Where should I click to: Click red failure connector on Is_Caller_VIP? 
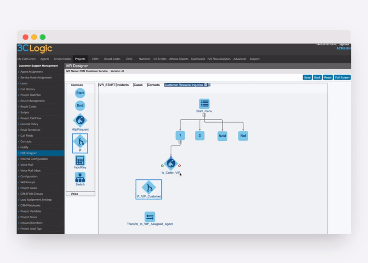pyautogui.click(x=179, y=166)
